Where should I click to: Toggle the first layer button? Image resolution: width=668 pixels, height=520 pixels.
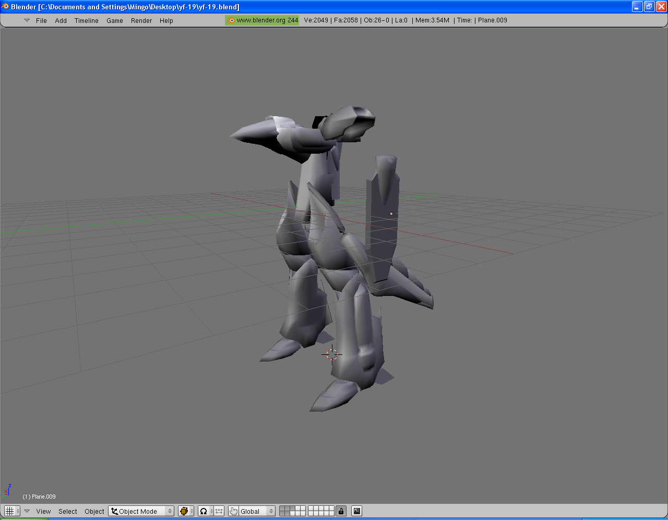[x=282, y=509]
